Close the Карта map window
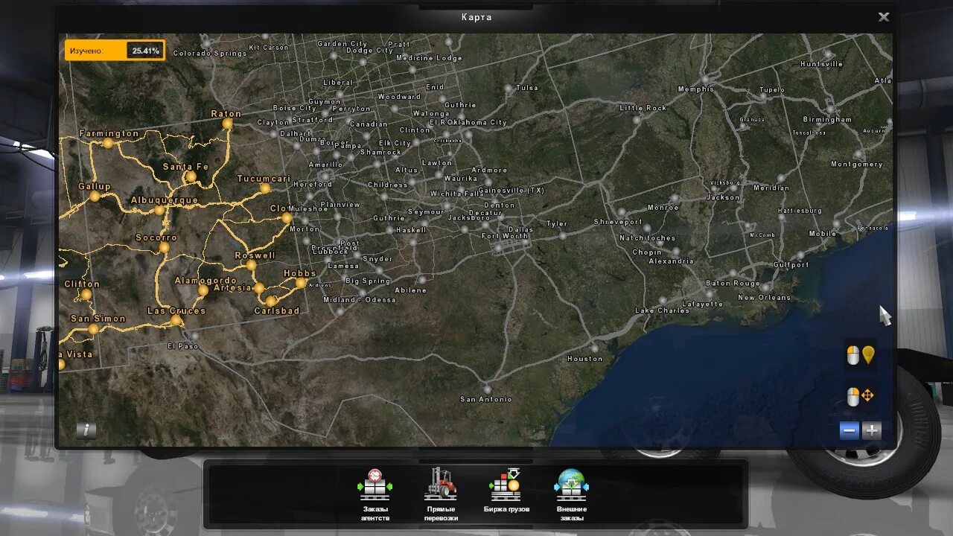The height and width of the screenshot is (536, 953). pos(884,16)
